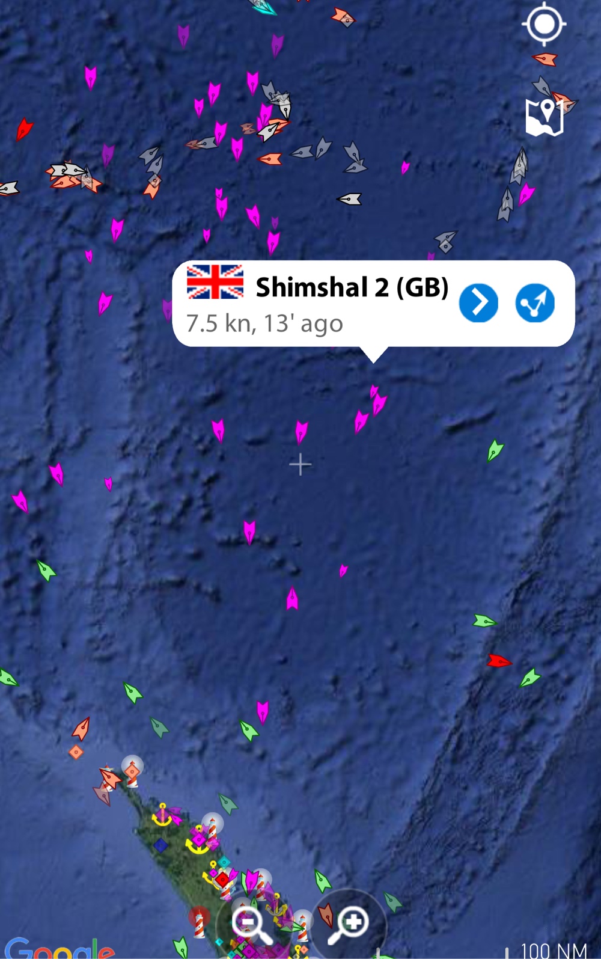The image size is (601, 959).
Task: Select the green vessel above the red vessel
Action: tap(484, 621)
